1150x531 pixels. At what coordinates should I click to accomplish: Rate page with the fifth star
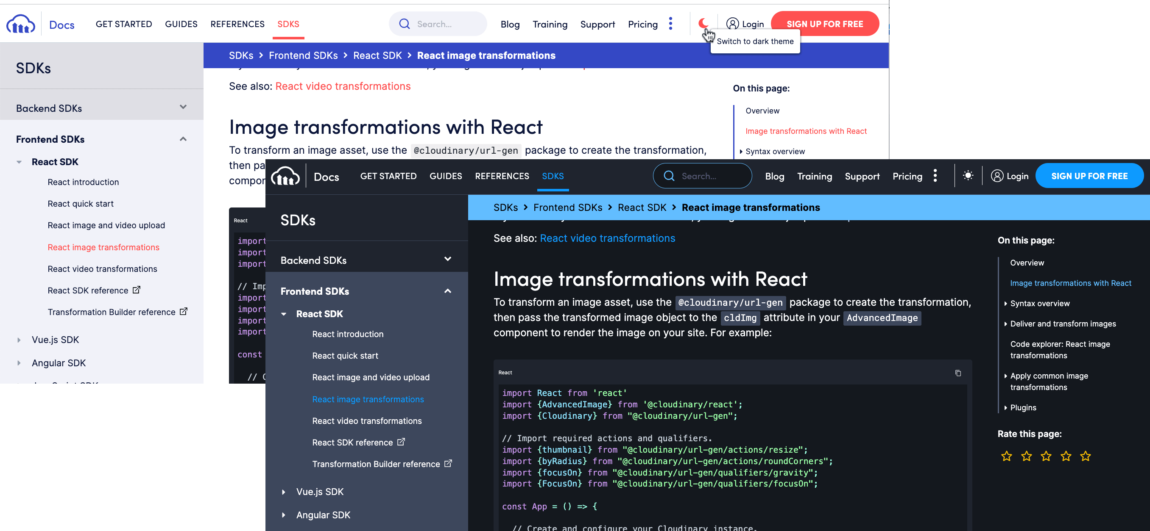tap(1085, 456)
